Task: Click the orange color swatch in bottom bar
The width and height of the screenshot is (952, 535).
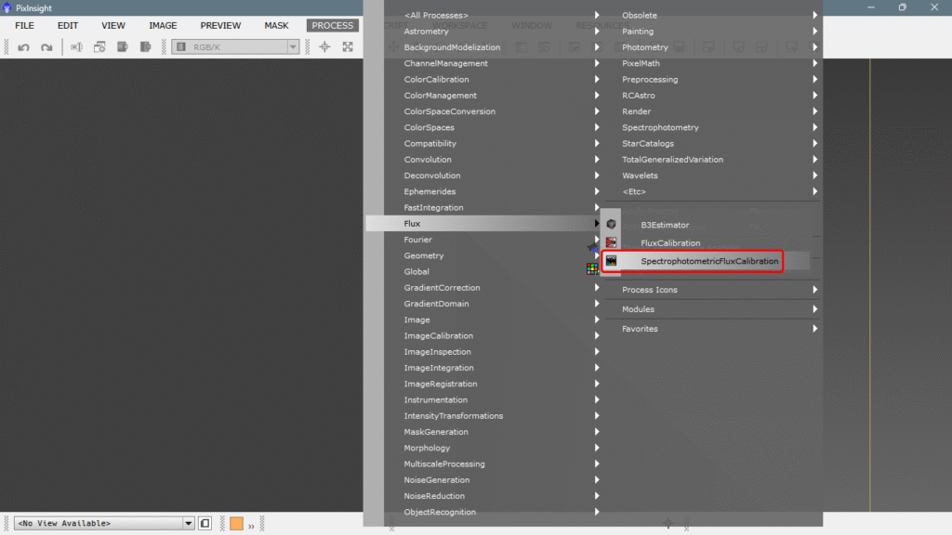Action: coord(237,523)
